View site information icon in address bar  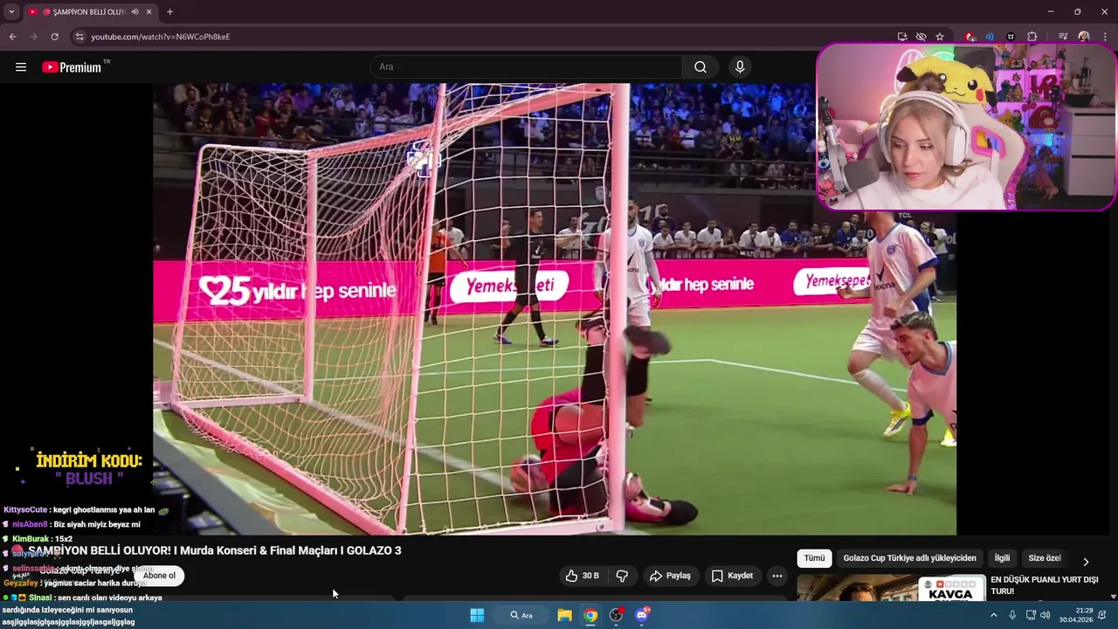[79, 37]
